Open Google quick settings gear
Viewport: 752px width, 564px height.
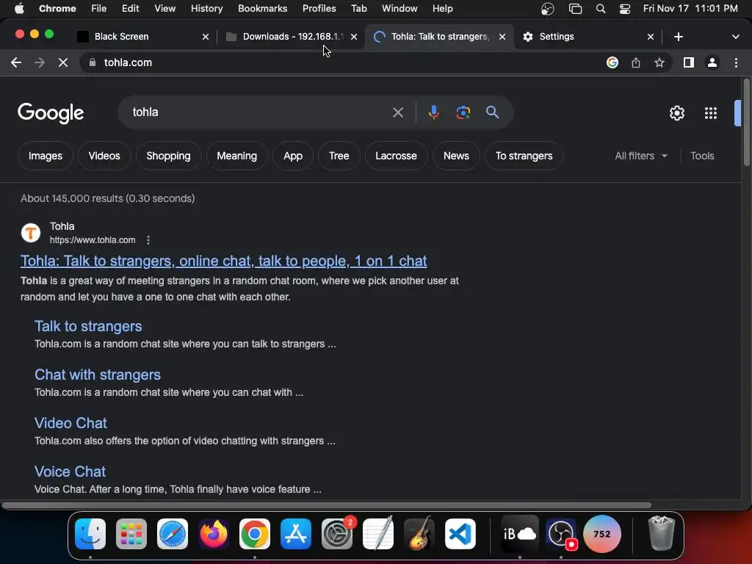(676, 113)
